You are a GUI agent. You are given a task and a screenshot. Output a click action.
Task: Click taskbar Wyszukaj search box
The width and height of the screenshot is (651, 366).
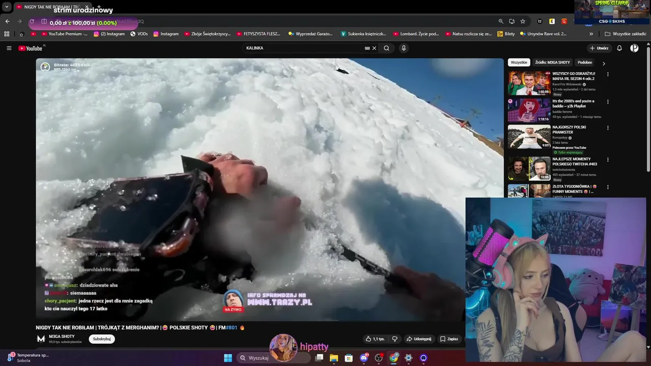click(x=274, y=358)
